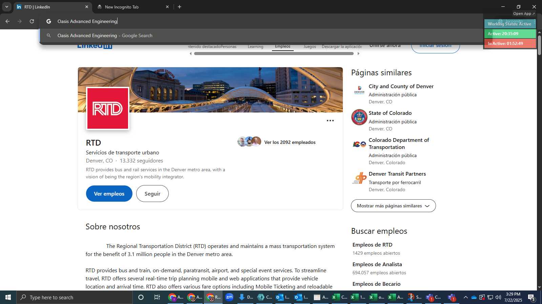The image size is (542, 304).
Task: Click the OneDrive cloud tray icon
Action: click(x=474, y=297)
